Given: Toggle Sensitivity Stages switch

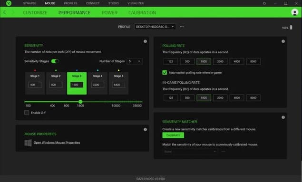Looking at the screenshot, I should click(x=55, y=61).
